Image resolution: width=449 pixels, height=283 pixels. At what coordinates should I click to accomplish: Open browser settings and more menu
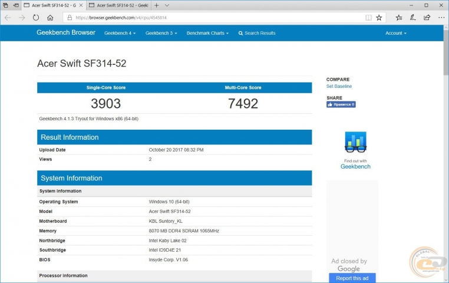(x=441, y=18)
